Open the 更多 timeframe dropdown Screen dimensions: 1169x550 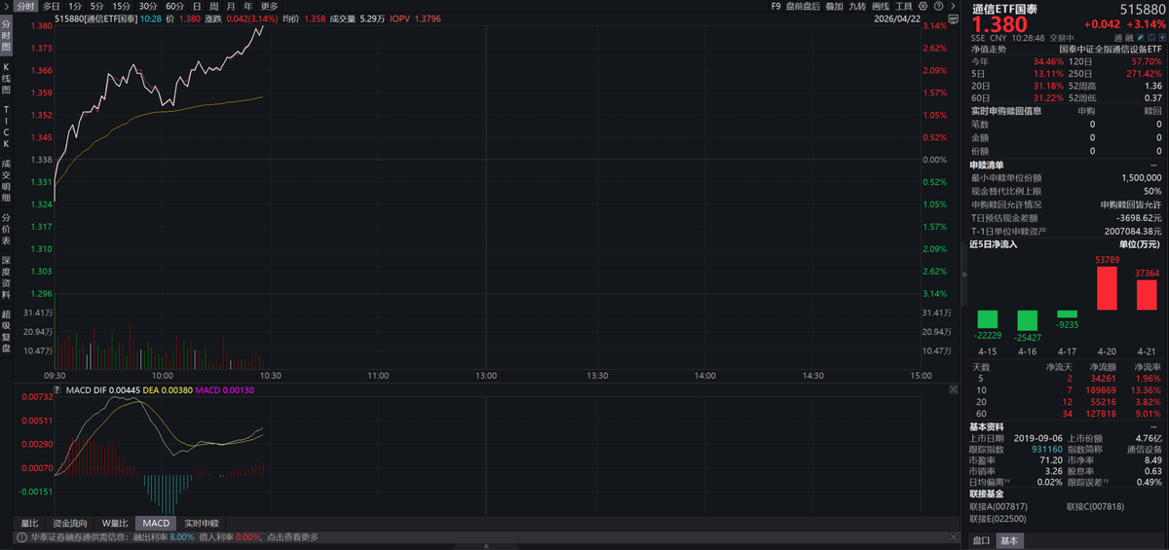click(x=270, y=6)
